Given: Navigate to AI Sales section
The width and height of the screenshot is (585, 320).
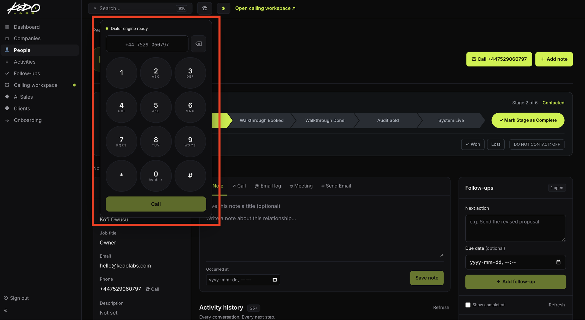Looking at the screenshot, I should click(40, 97).
